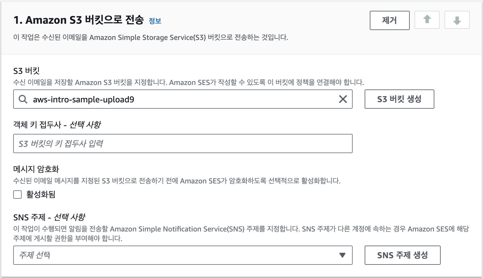Click the Amazon S3 버킷으로 전송 heading
The image size is (483, 278).
(79, 20)
